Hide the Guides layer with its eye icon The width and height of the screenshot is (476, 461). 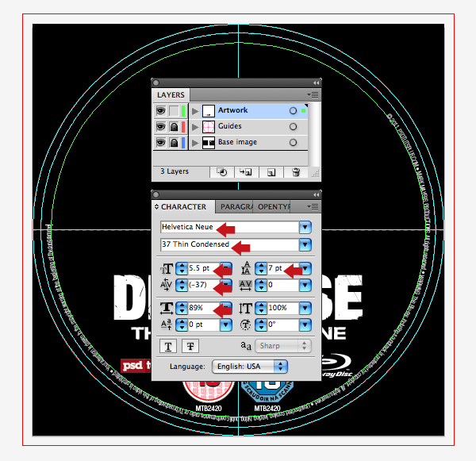[160, 127]
